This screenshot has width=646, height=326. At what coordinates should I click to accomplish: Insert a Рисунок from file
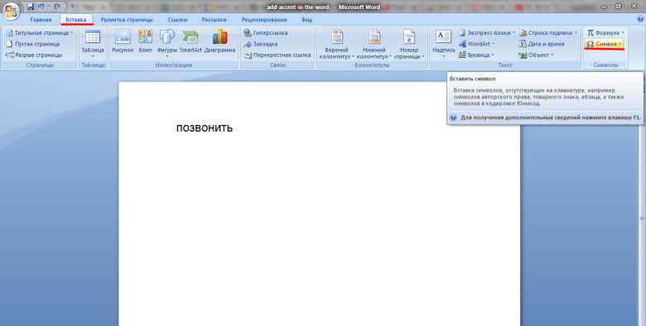[123, 41]
